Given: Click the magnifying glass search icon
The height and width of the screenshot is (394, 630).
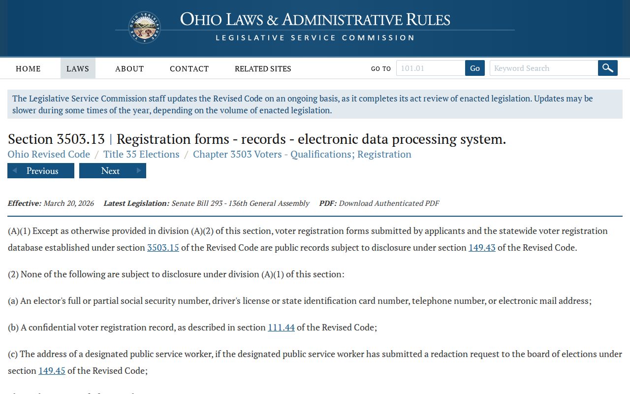Looking at the screenshot, I should [608, 68].
